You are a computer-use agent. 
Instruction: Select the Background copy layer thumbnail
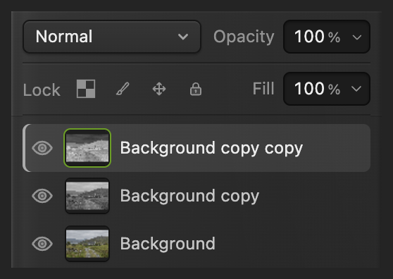pyautogui.click(x=87, y=196)
